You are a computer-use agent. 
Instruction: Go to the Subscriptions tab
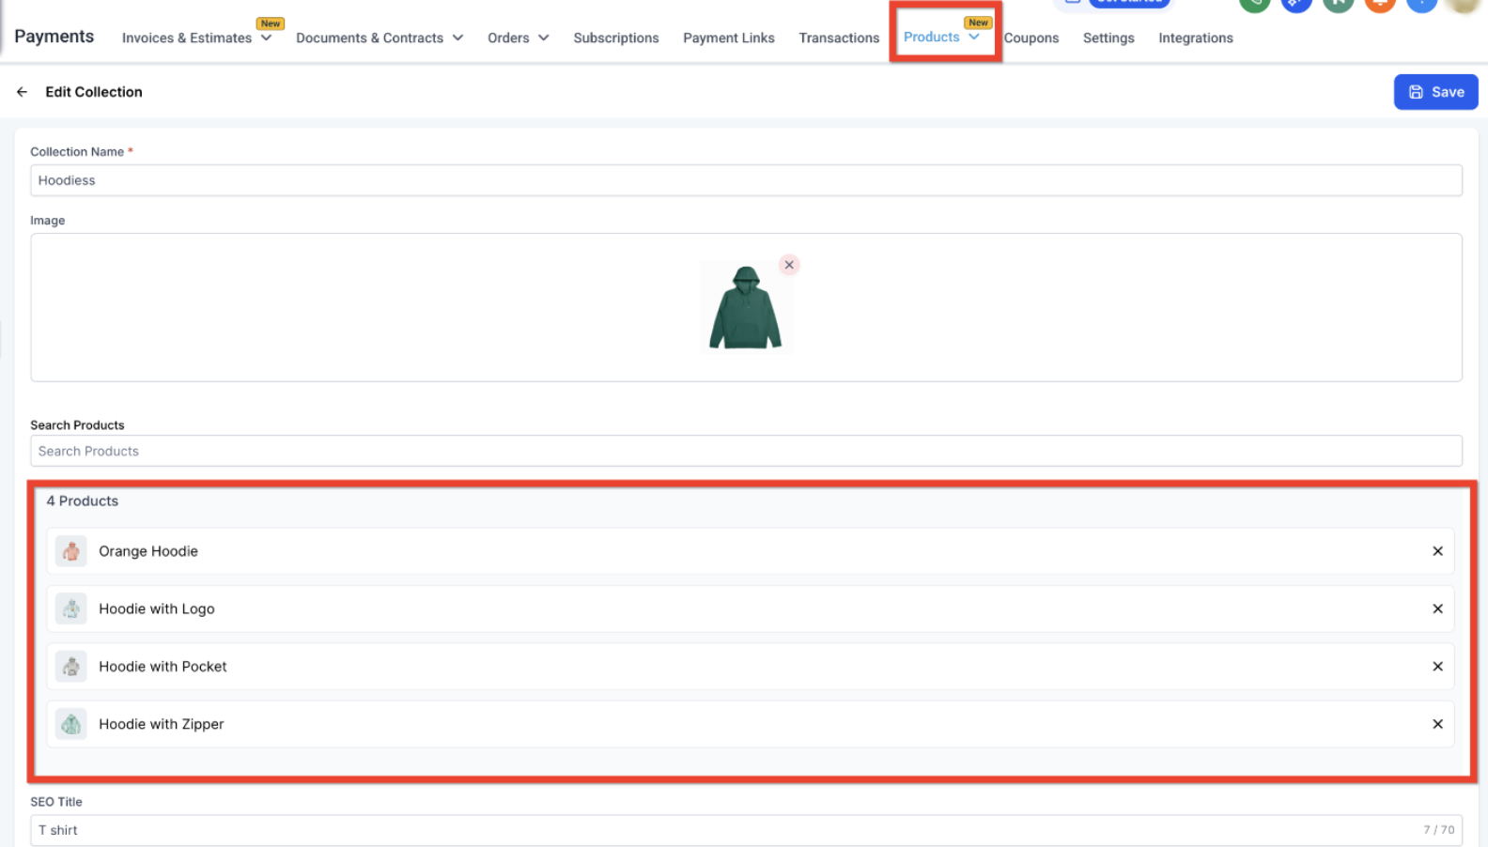(615, 38)
